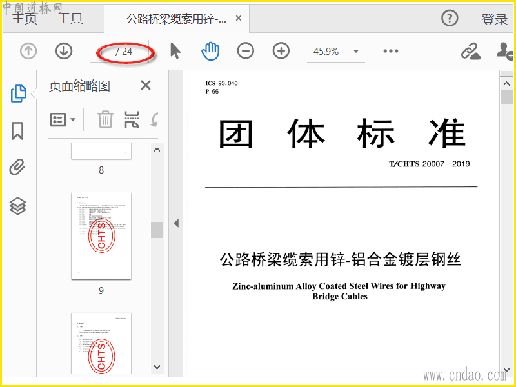Collapse the navigation pane with left triangle
Screen dimensions: 516x387
point(176,223)
